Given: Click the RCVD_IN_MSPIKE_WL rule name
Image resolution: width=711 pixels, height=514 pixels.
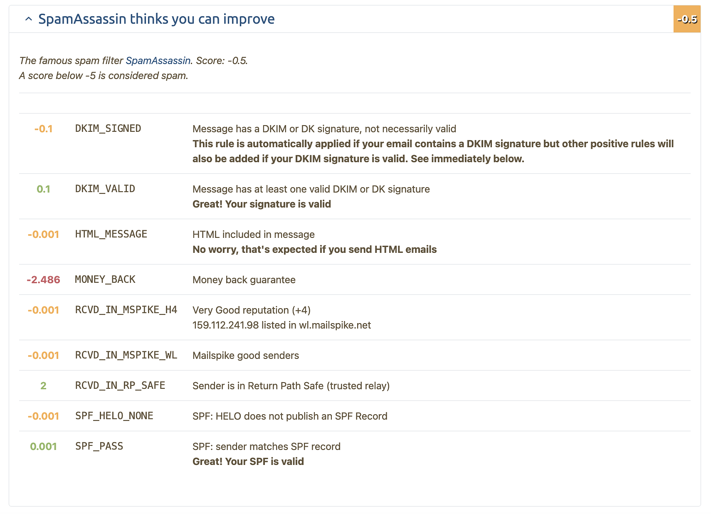Looking at the screenshot, I should tap(126, 355).
